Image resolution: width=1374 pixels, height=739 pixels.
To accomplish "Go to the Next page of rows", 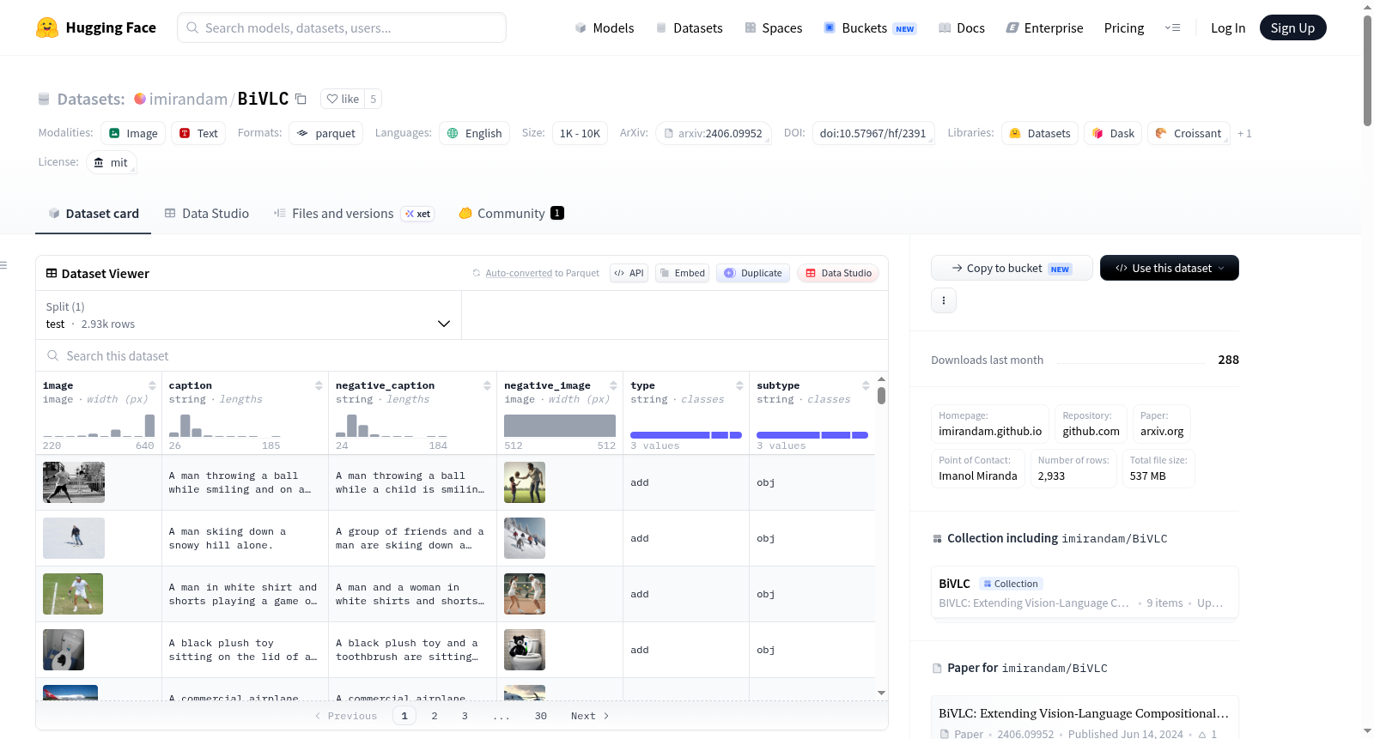I will [590, 716].
